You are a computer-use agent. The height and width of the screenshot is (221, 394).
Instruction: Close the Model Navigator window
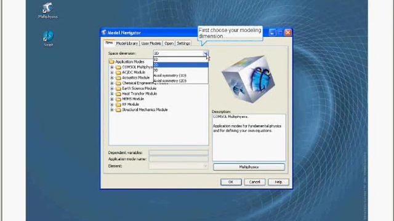288,33
